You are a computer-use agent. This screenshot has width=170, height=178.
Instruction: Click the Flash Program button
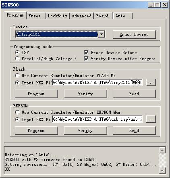(x=36, y=94)
